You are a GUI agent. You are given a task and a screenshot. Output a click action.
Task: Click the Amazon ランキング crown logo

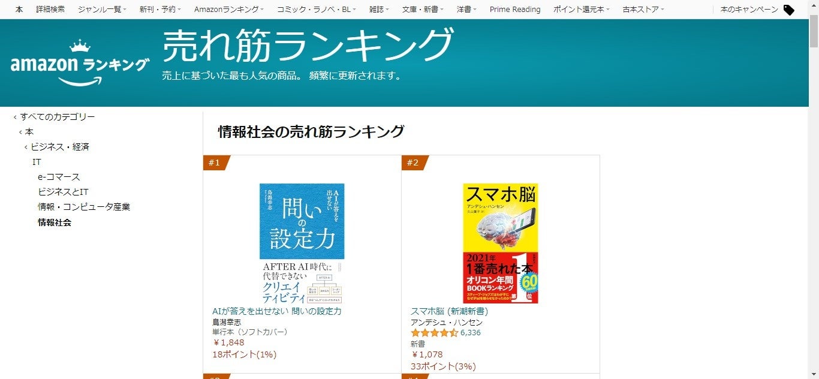click(80, 62)
